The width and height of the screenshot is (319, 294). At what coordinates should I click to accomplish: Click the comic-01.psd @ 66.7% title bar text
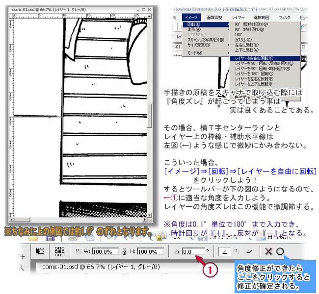[49, 10]
